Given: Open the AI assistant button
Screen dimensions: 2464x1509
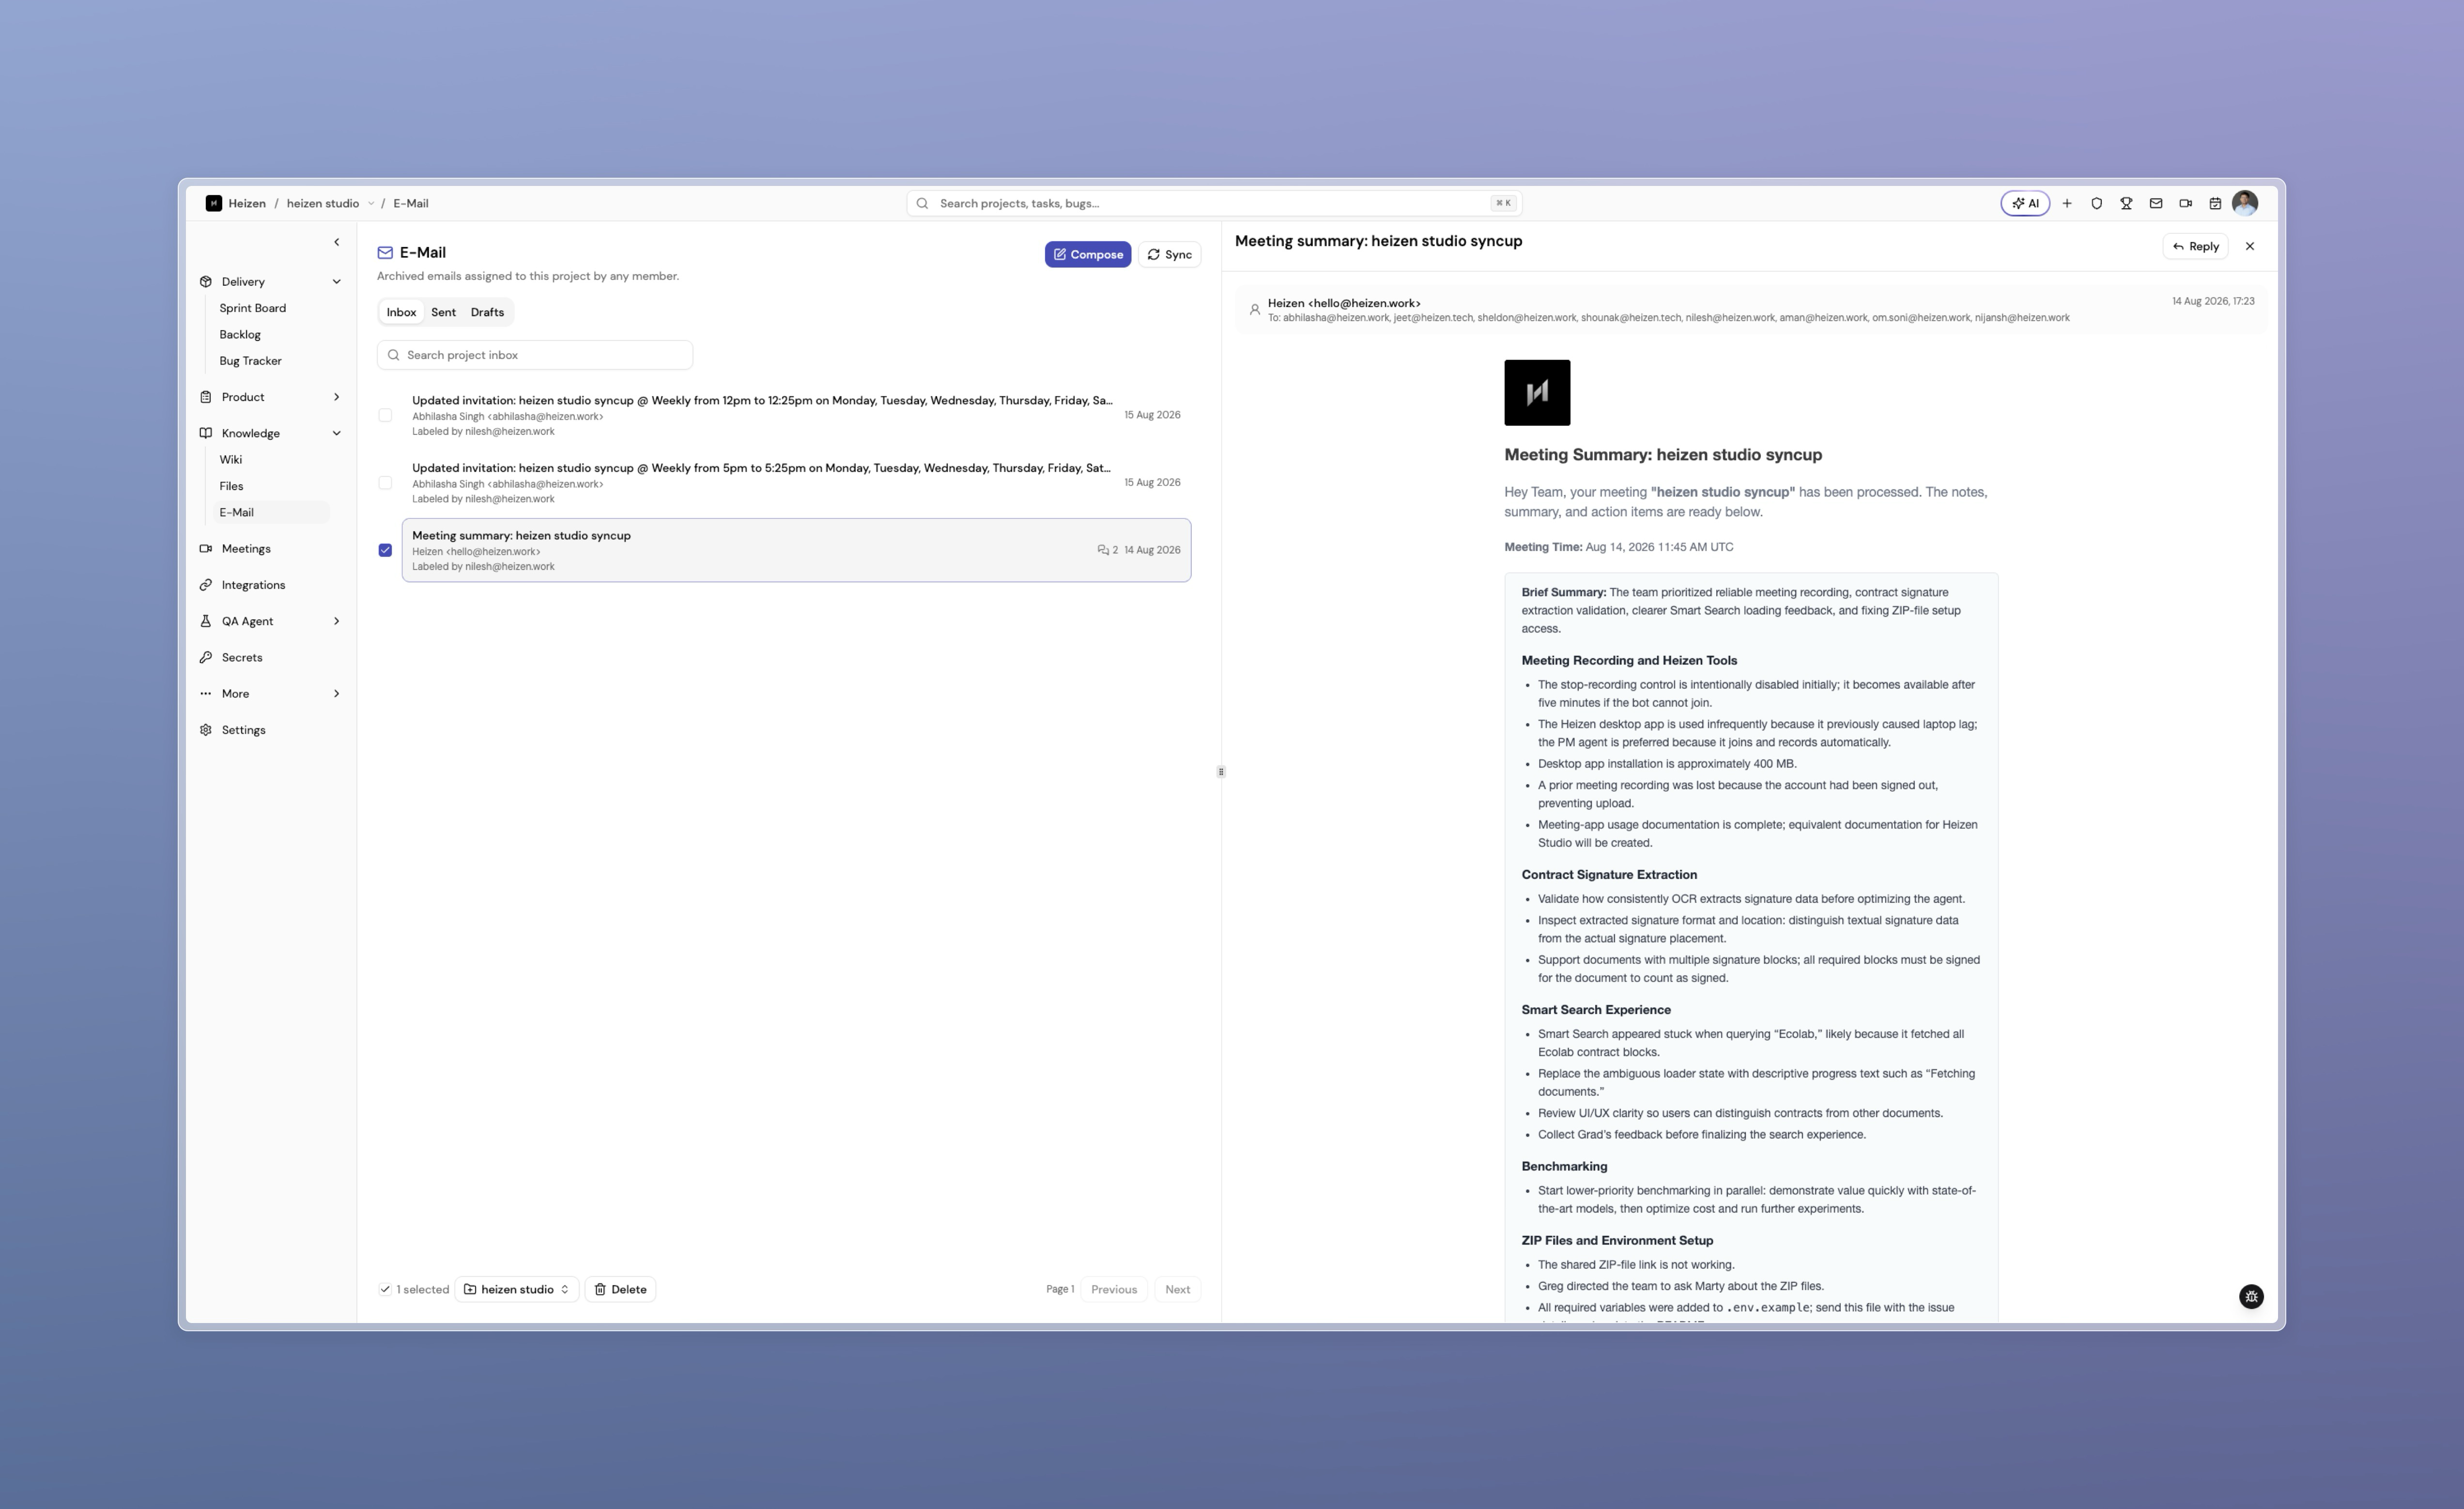Looking at the screenshot, I should [x=2025, y=203].
